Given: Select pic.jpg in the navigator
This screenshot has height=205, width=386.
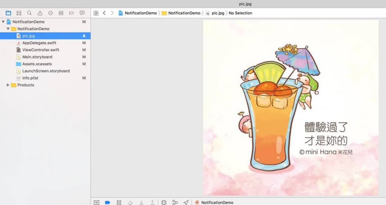Looking at the screenshot, I should coord(45,36).
